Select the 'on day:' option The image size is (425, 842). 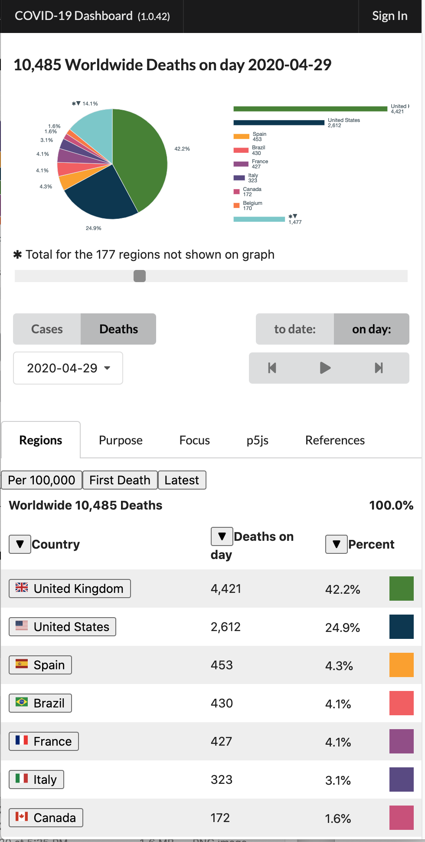(372, 329)
